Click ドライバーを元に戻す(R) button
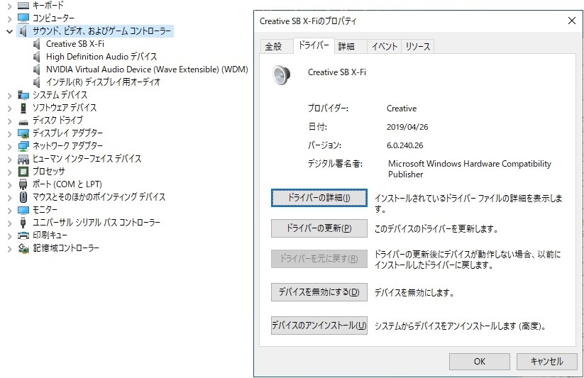This screenshot has width=584, height=378. point(319,259)
